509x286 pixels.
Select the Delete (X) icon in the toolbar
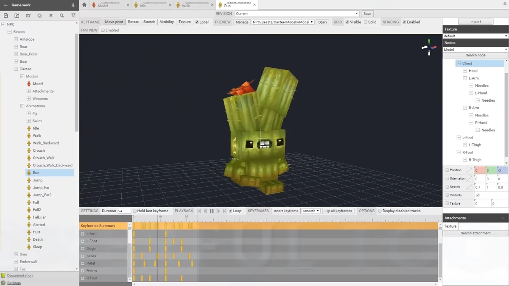[x=50, y=15]
